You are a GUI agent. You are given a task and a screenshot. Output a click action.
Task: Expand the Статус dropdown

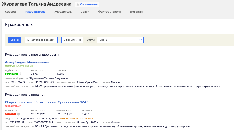click(120, 40)
